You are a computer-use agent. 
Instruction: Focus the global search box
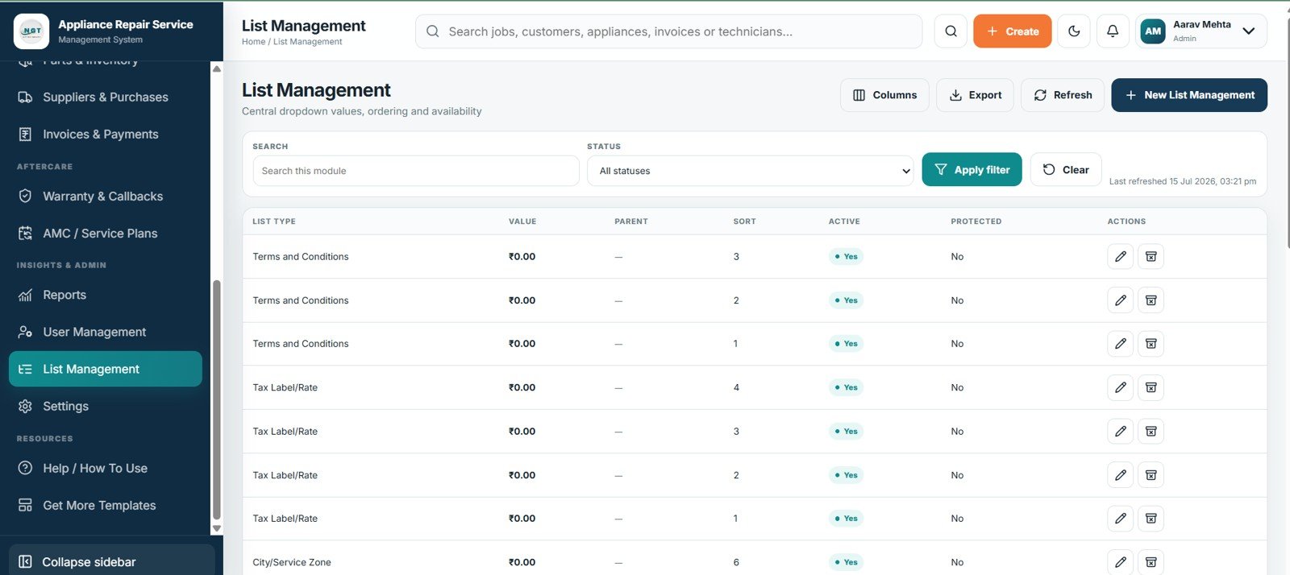[x=669, y=31]
